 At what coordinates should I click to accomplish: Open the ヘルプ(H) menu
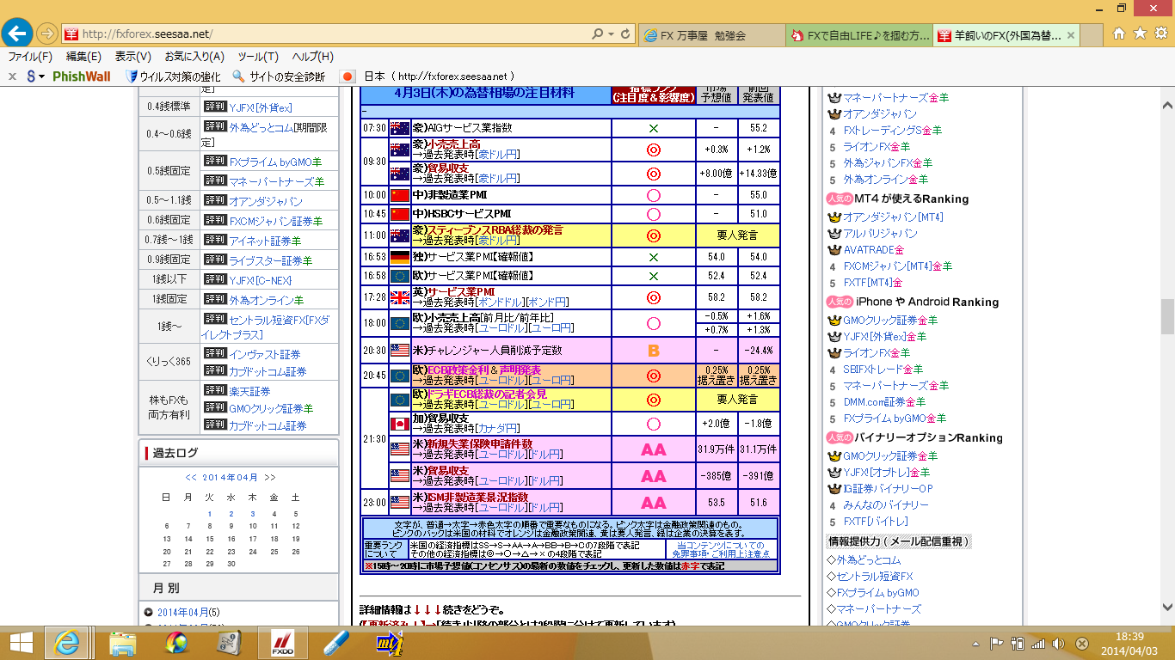pyautogui.click(x=312, y=57)
